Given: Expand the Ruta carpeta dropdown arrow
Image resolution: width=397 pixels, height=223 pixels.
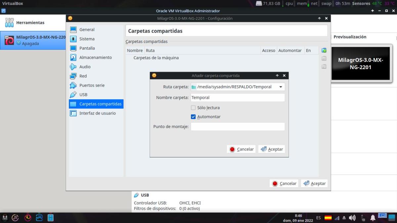Looking at the screenshot, I should [281, 87].
